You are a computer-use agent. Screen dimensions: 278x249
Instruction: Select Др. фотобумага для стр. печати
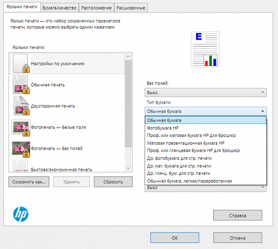tap(179, 158)
